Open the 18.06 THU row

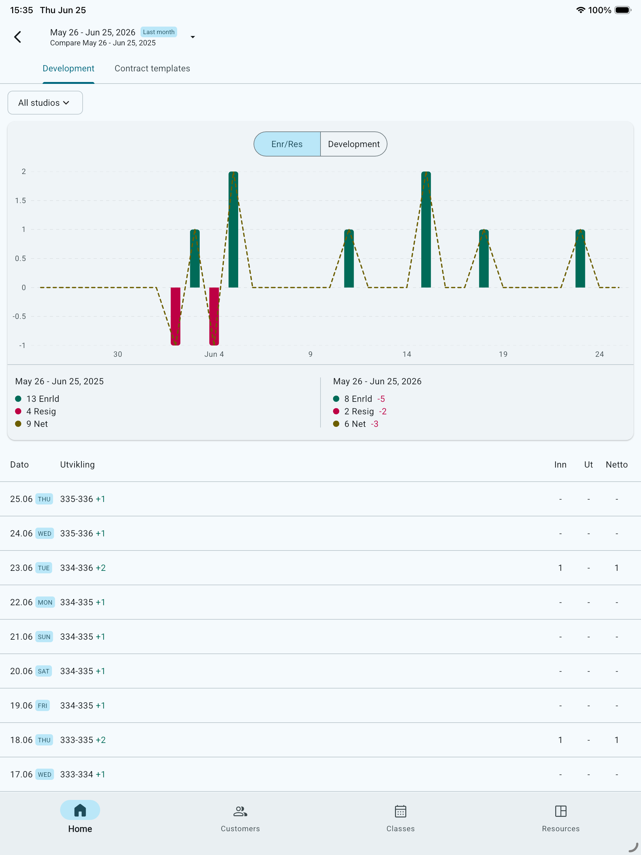click(x=320, y=740)
